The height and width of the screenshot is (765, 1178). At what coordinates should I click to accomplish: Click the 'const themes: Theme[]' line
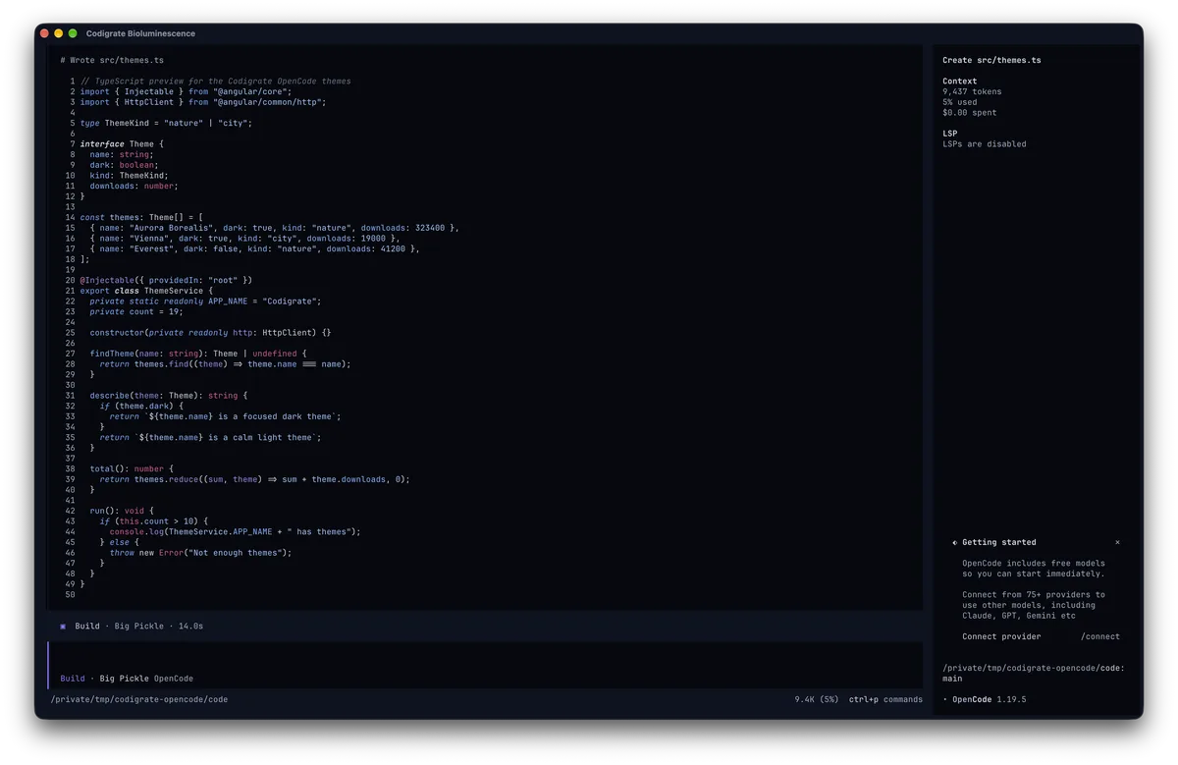[141, 217]
